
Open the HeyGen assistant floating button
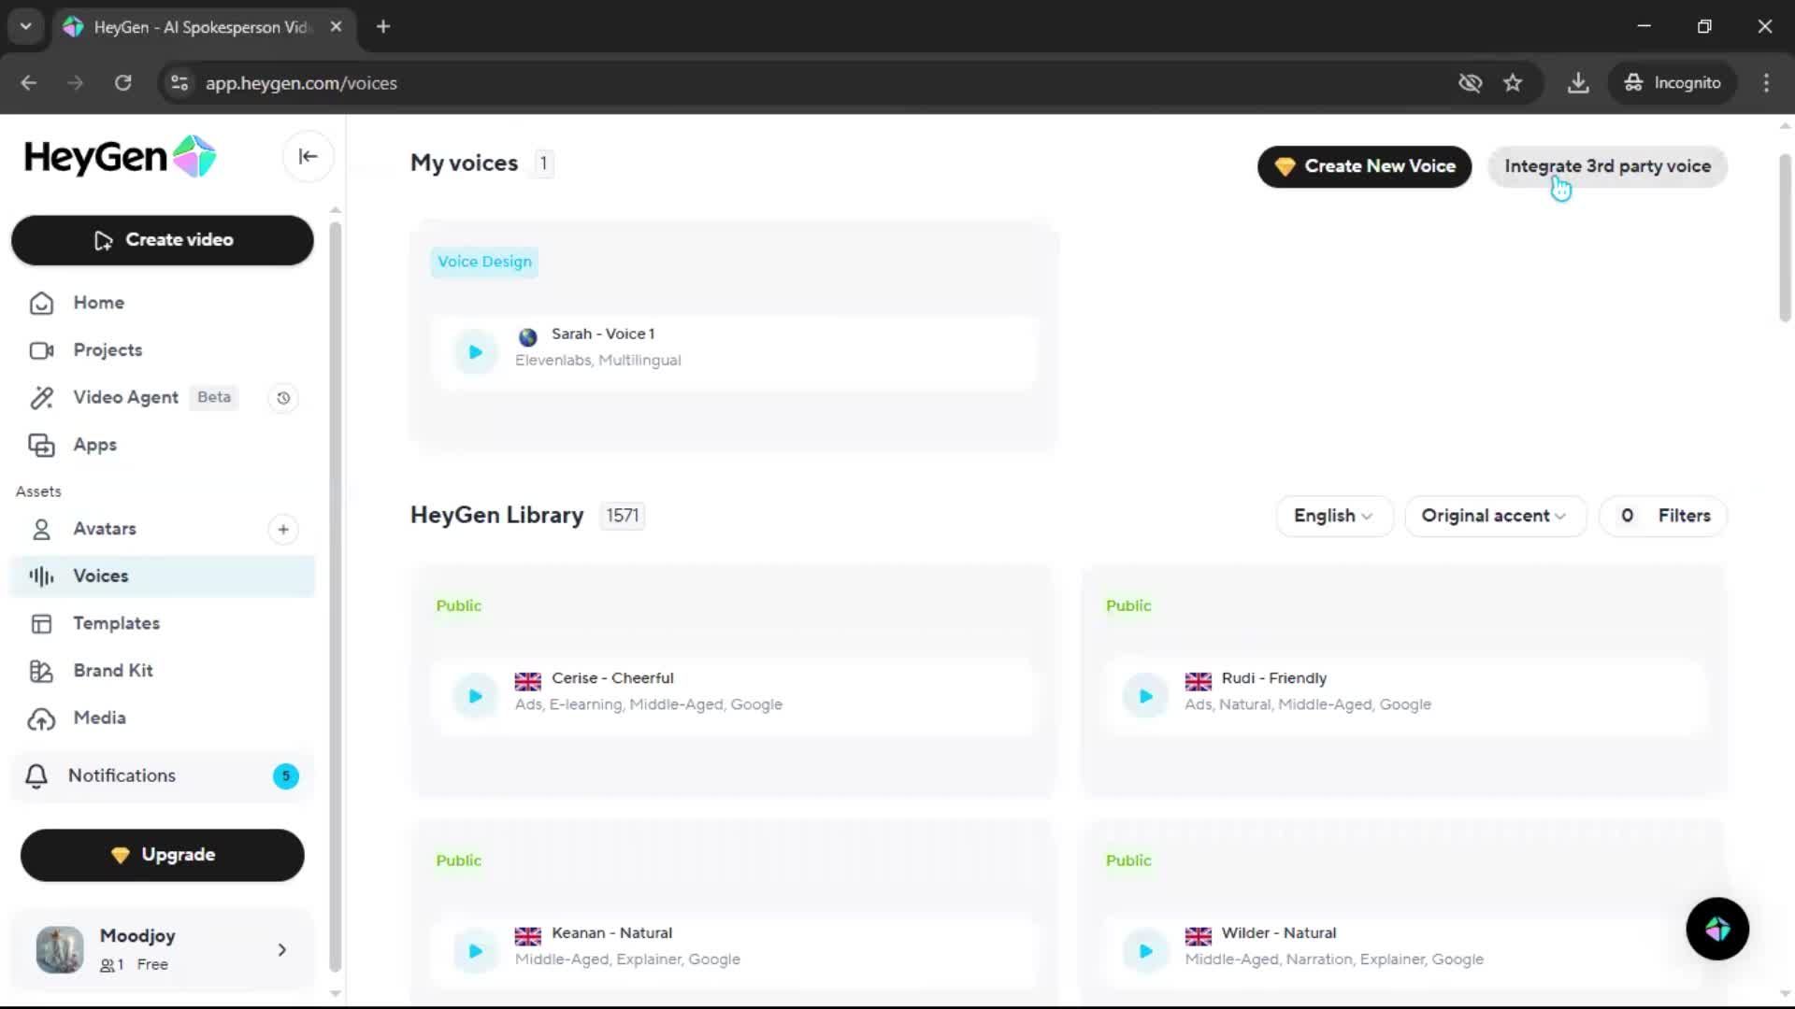pos(1716,929)
